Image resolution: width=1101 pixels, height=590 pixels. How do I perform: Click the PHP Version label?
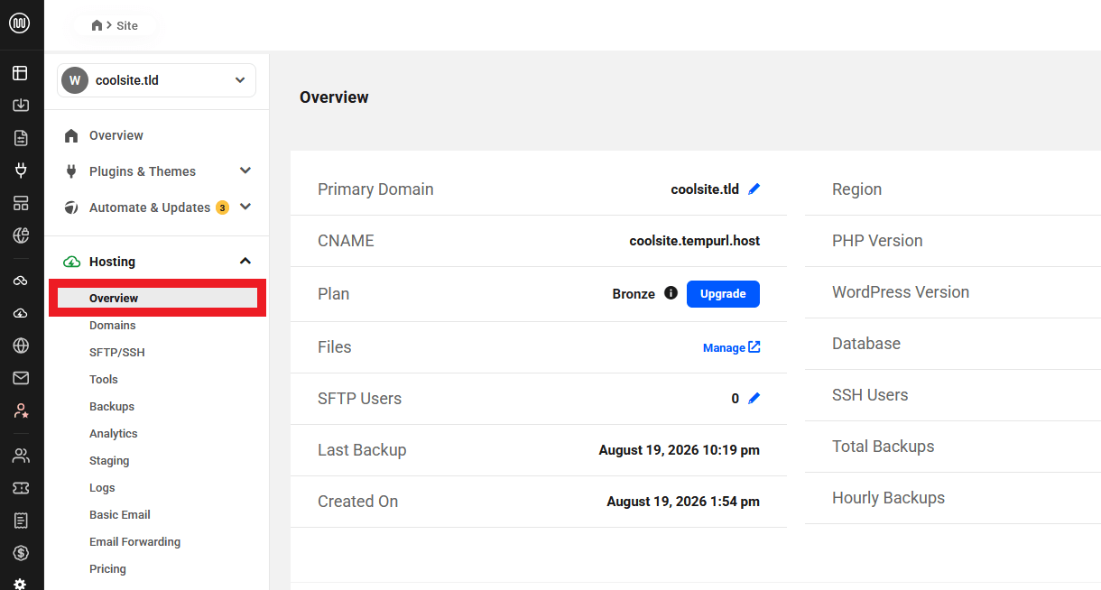(877, 241)
